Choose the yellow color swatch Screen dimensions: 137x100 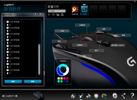coord(61,78)
